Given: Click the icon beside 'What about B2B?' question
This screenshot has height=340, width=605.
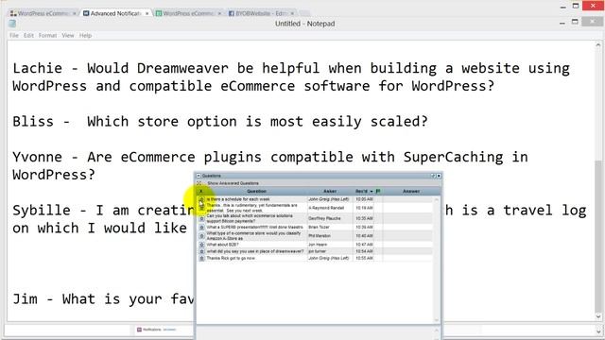Looking at the screenshot, I should (201, 245).
